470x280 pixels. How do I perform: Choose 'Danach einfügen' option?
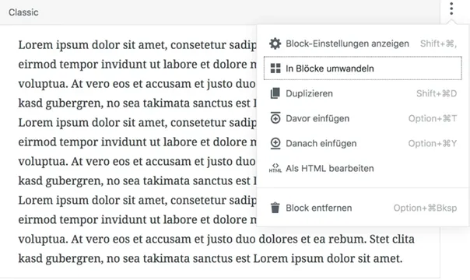point(363,143)
